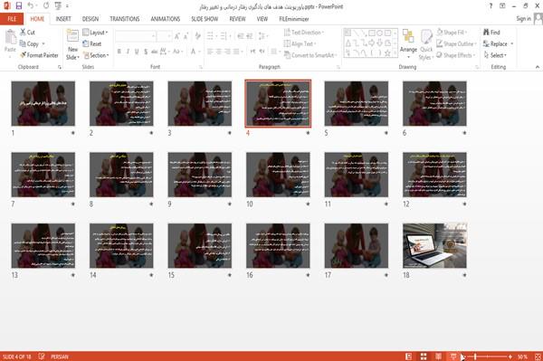Toggle Underline formatting
The height and width of the screenshot is (361, 543).
[x=137, y=52]
